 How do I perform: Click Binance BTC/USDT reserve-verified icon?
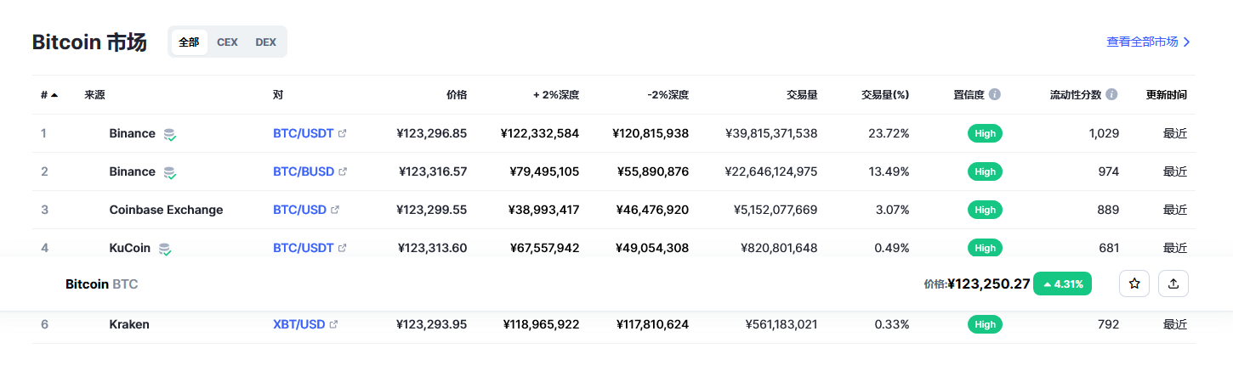170,134
